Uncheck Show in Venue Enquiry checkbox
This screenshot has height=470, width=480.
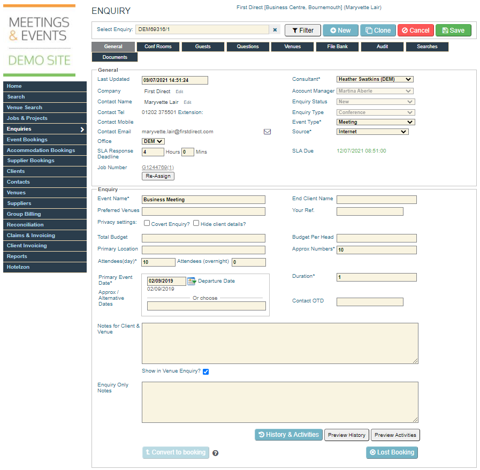(x=205, y=372)
